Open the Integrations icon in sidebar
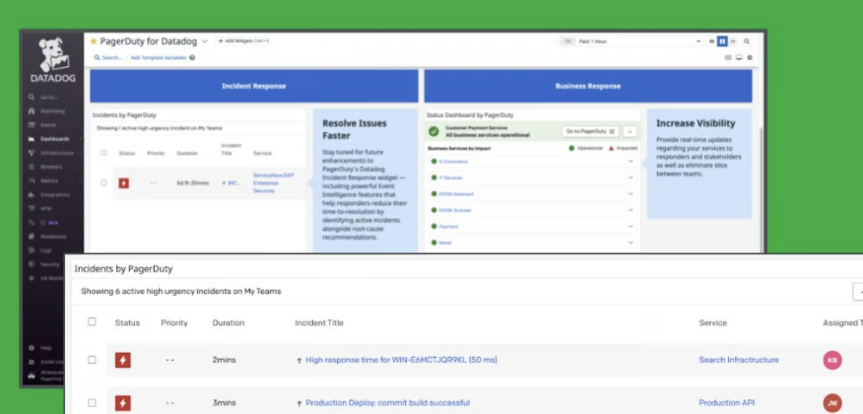 tap(32, 194)
